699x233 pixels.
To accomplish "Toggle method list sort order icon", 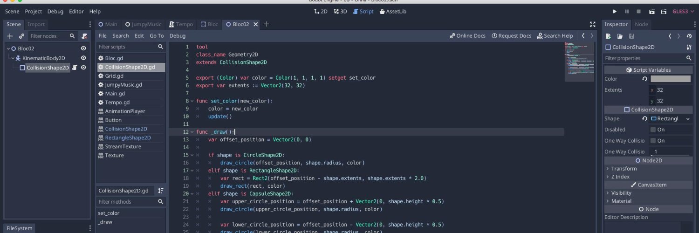I will coord(161,191).
